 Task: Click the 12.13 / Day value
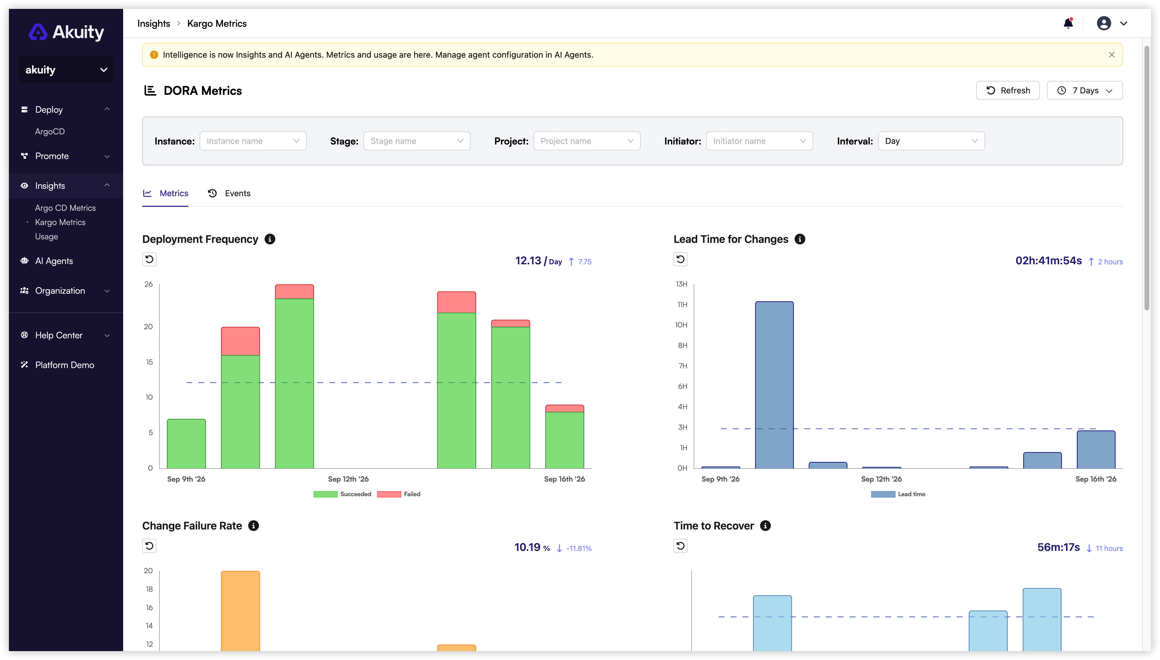[x=538, y=261]
